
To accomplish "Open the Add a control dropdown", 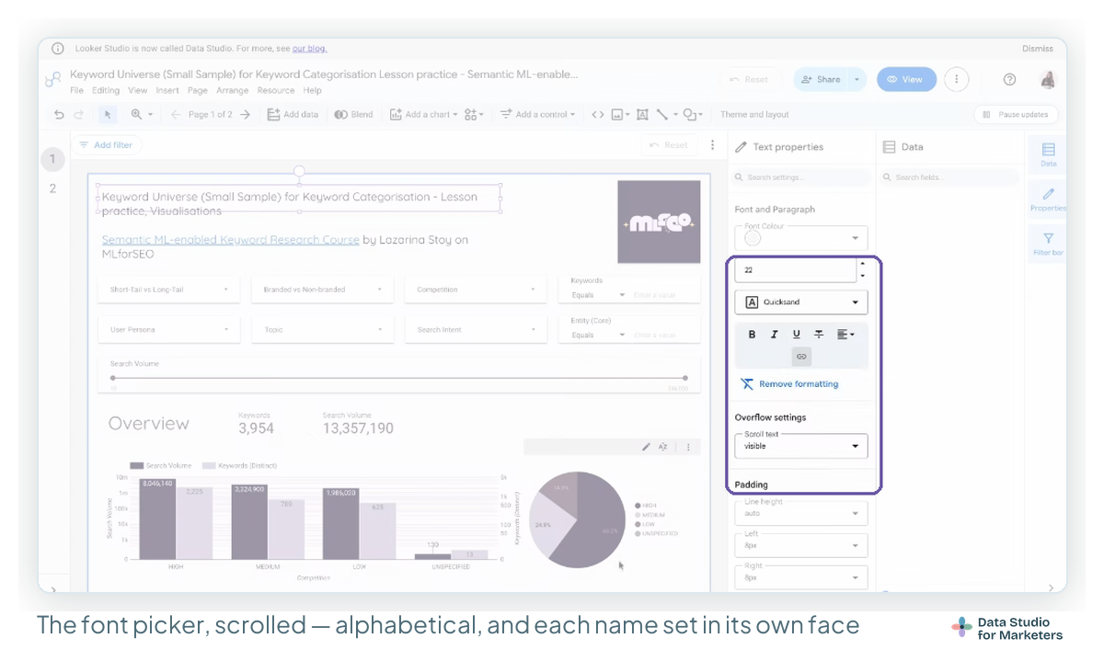I will [x=537, y=115].
